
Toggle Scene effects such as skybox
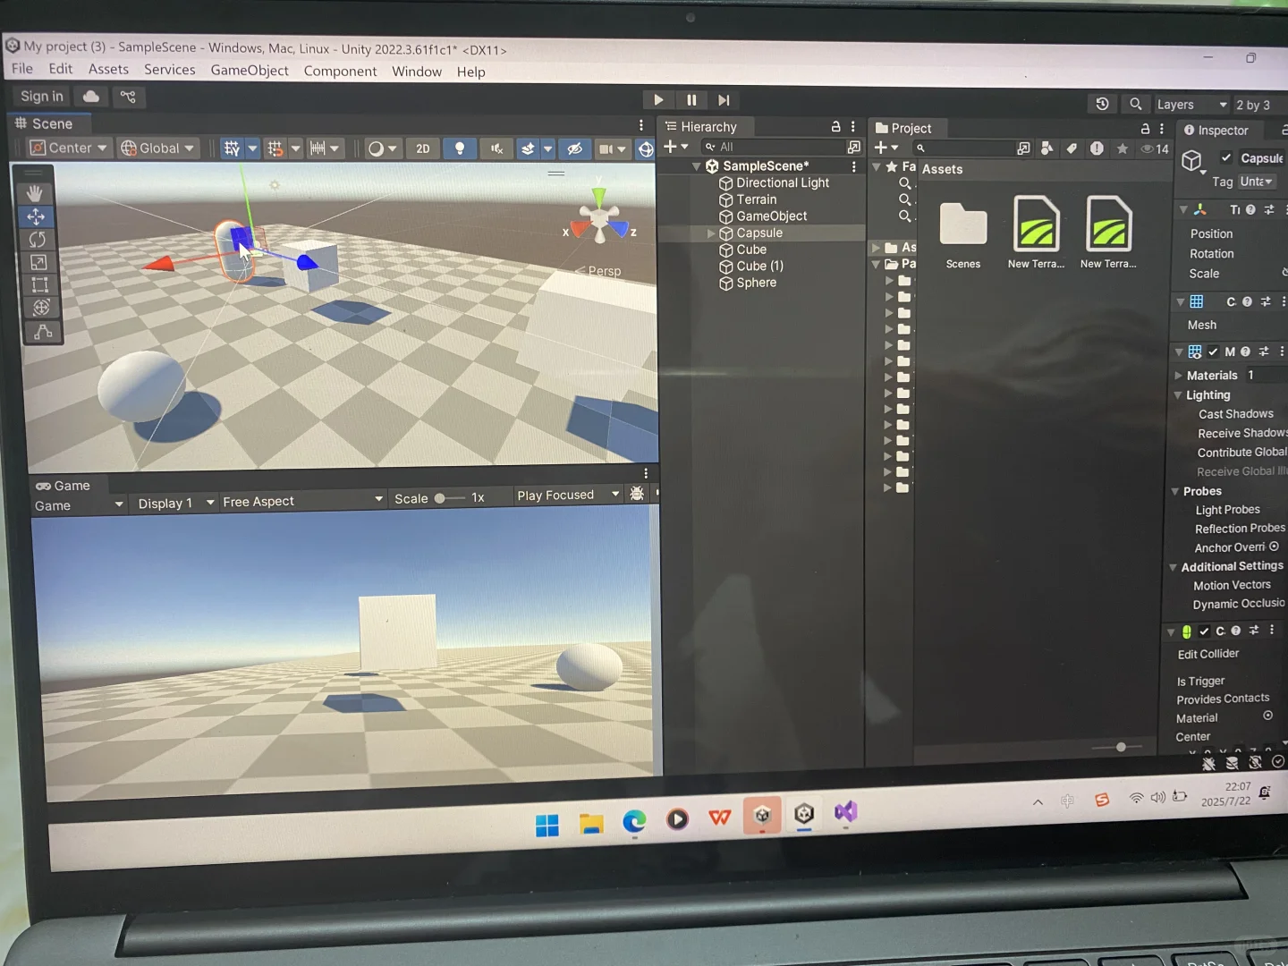click(x=529, y=149)
